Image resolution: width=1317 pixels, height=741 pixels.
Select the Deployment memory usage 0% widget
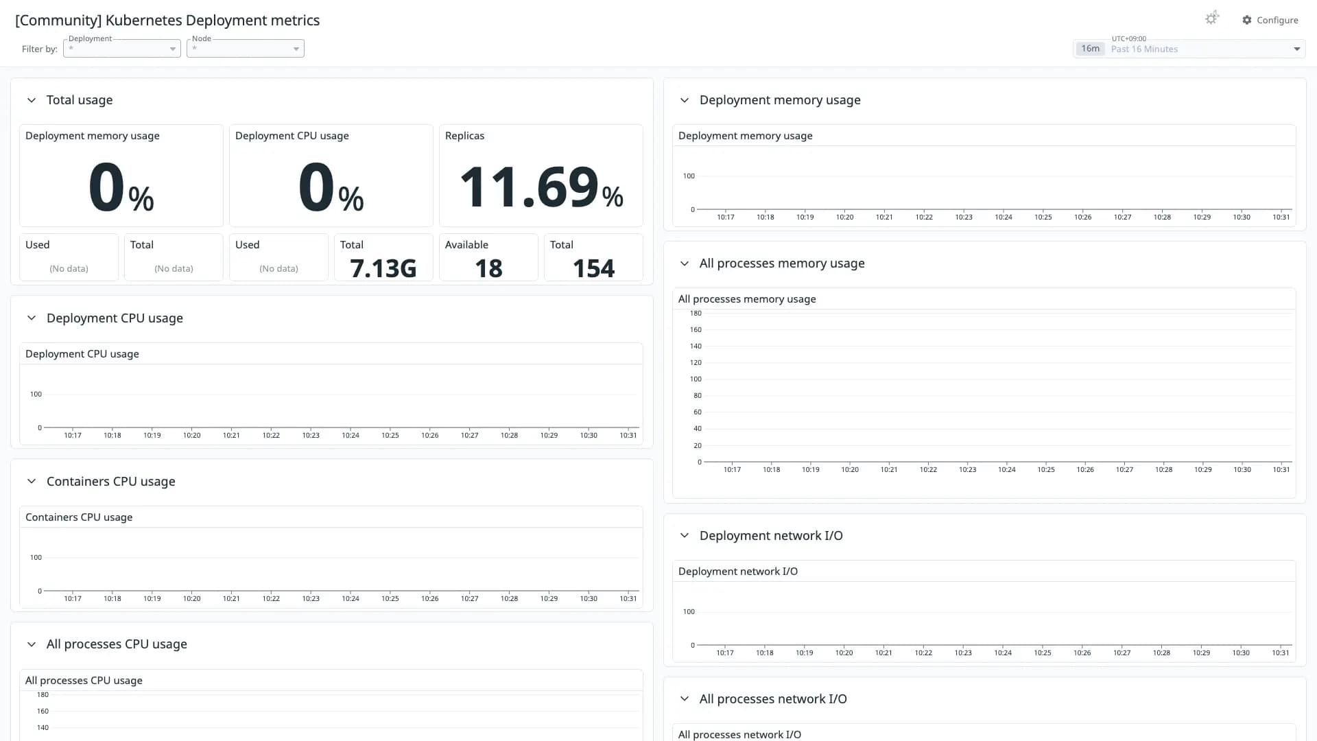pos(121,176)
